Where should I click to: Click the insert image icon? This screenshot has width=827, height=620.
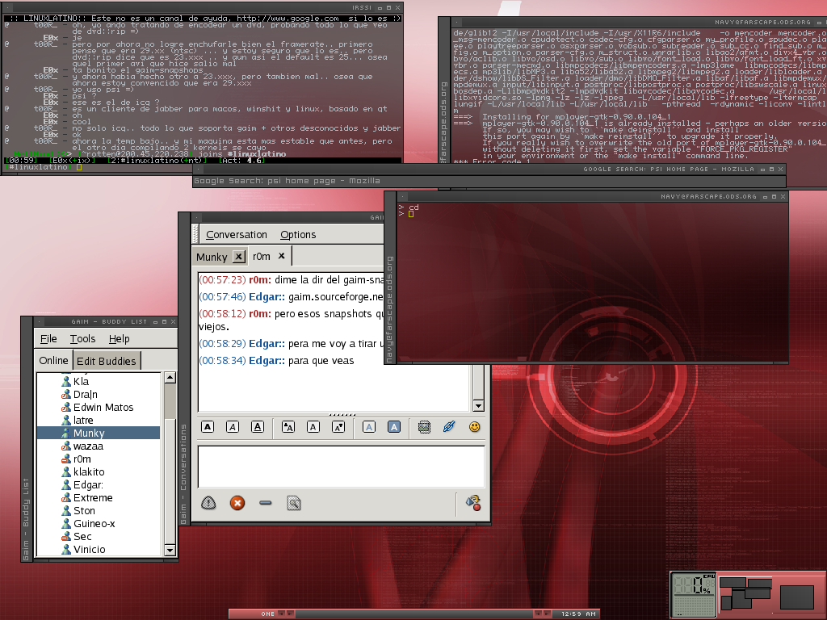click(424, 427)
